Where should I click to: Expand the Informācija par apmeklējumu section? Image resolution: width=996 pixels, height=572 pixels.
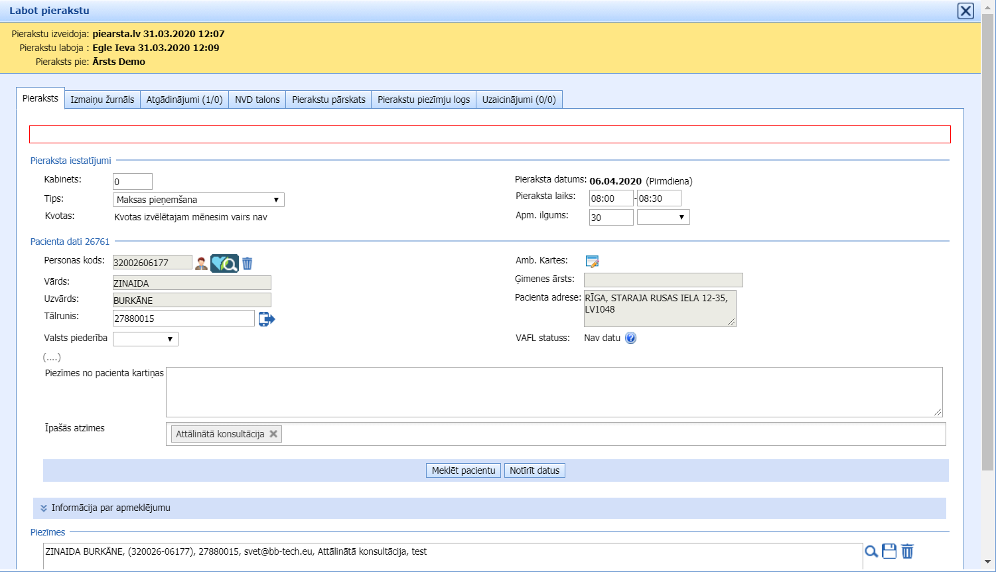(x=44, y=508)
